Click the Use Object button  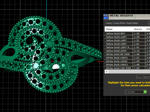pyautogui.click(x=143, y=77)
